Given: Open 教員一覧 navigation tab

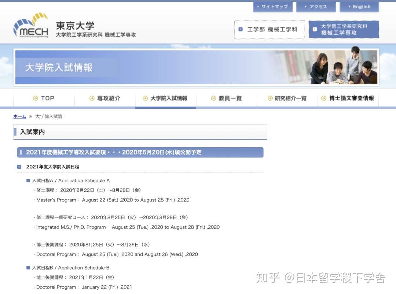Looking at the screenshot, I should coord(227,98).
